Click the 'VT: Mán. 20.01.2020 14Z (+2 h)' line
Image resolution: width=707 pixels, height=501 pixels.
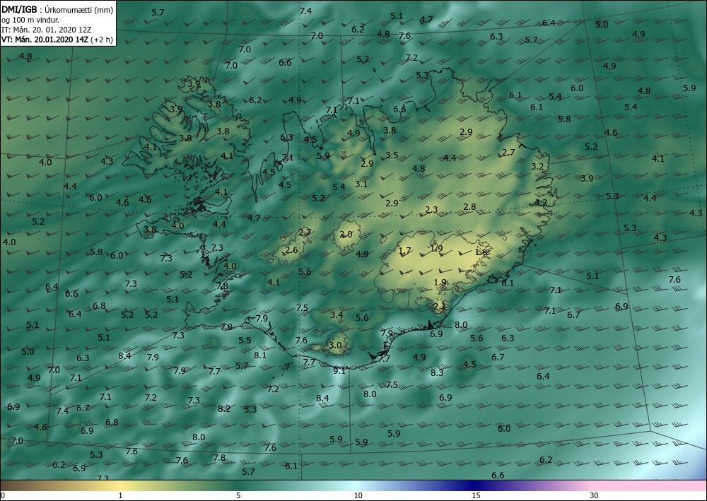click(57, 40)
